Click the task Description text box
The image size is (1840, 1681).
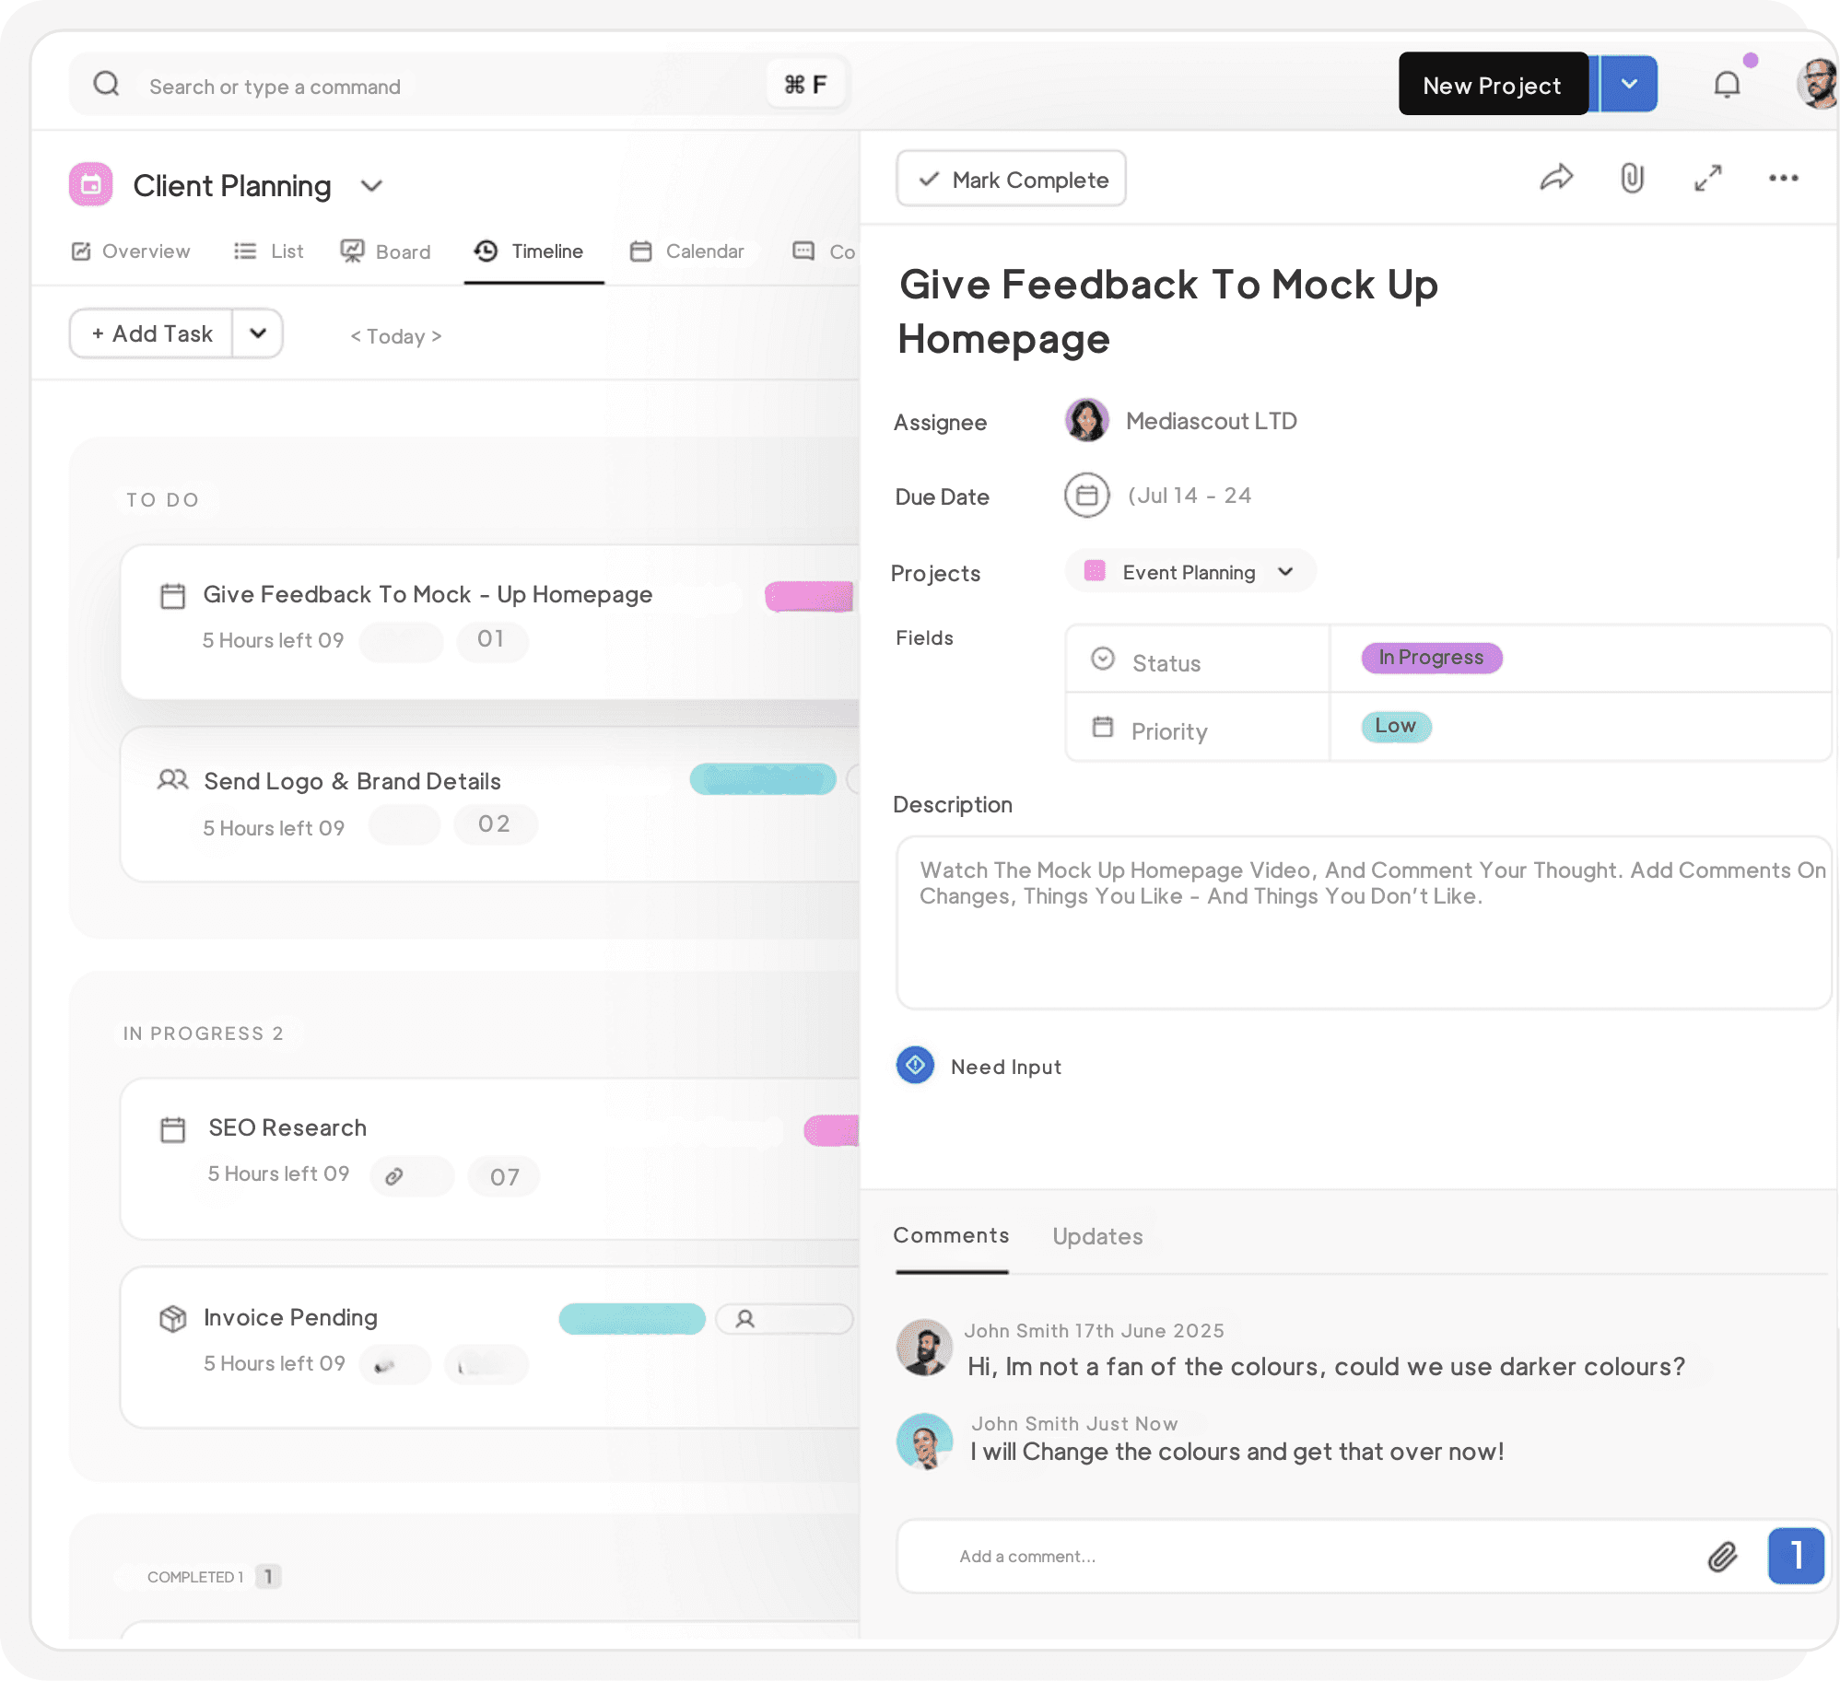coord(1364,922)
